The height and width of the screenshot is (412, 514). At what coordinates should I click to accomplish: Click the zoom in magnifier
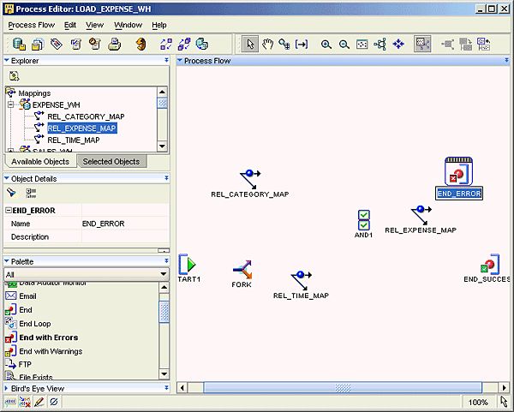point(326,45)
